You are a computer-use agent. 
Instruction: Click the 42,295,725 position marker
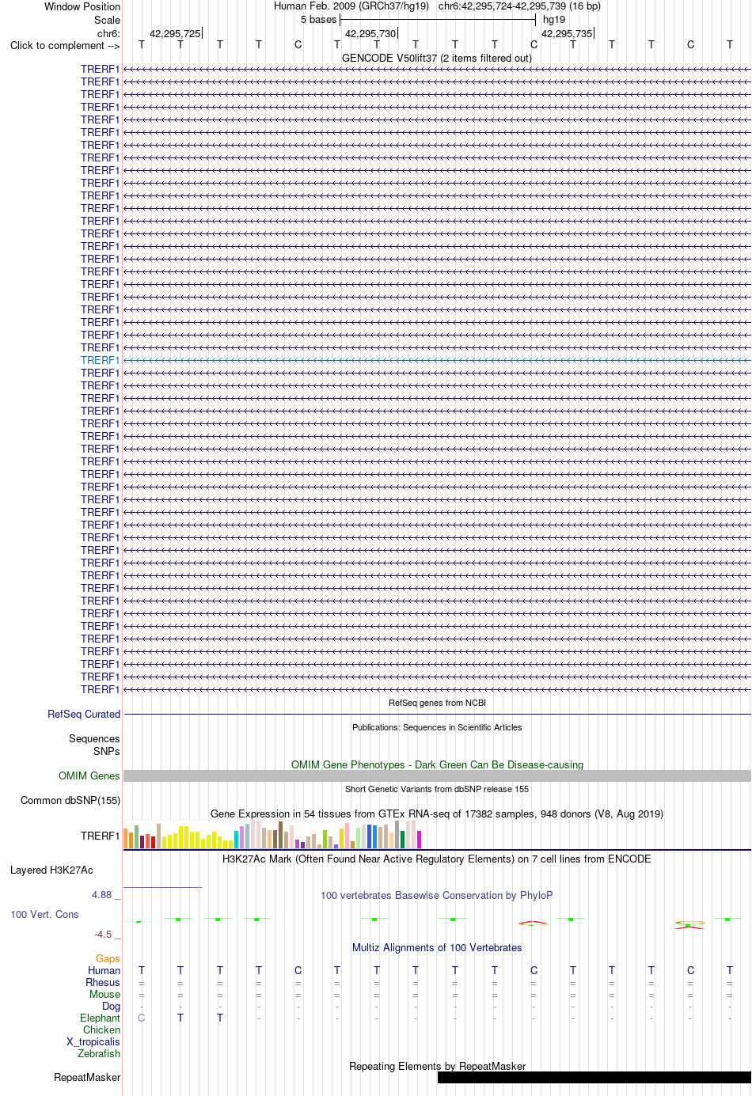click(x=175, y=33)
